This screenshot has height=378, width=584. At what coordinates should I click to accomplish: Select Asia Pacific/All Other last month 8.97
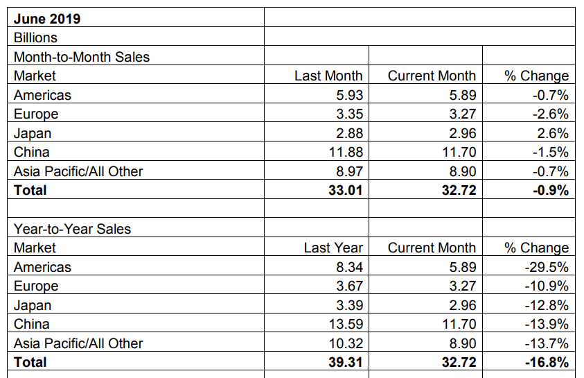pos(349,171)
